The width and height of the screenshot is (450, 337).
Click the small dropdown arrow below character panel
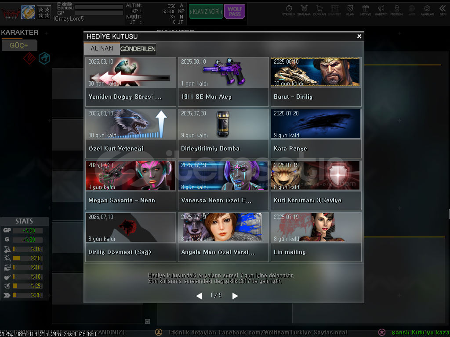(x=148, y=322)
